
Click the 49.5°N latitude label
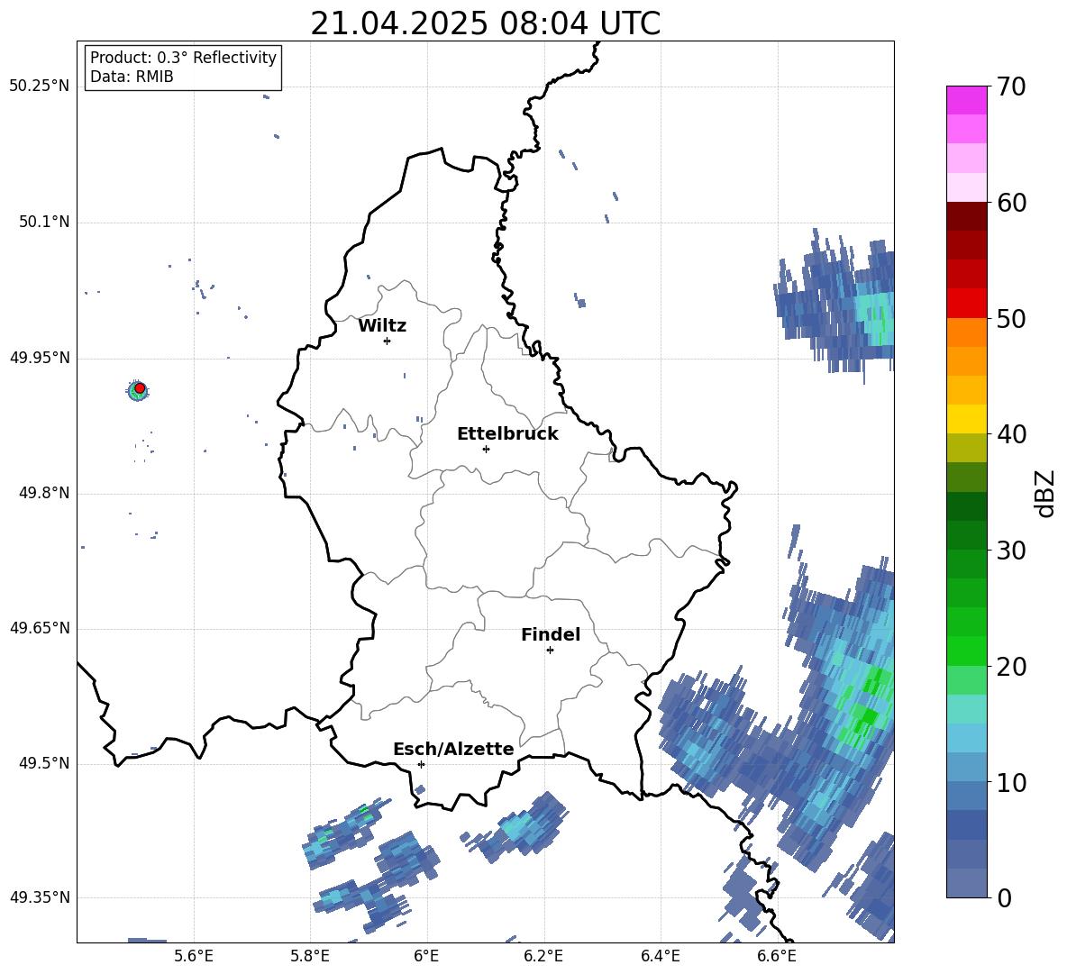coord(44,763)
